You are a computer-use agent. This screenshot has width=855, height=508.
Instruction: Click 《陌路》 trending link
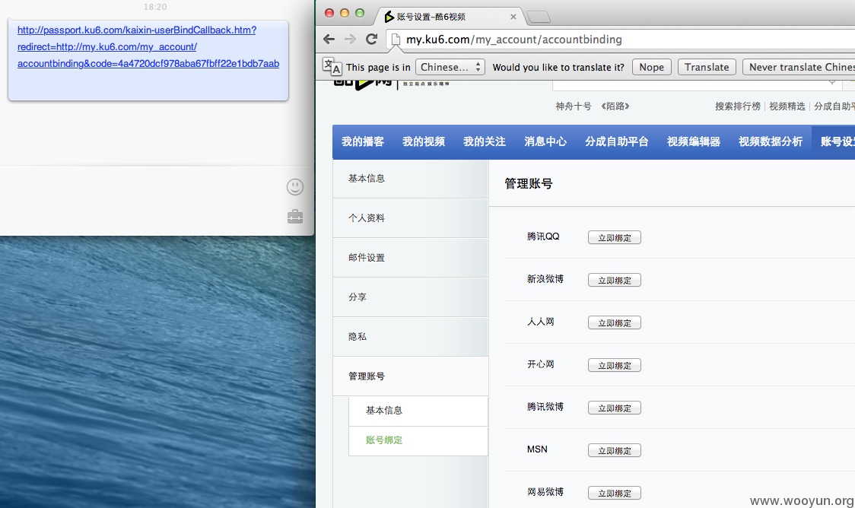pyautogui.click(x=615, y=106)
